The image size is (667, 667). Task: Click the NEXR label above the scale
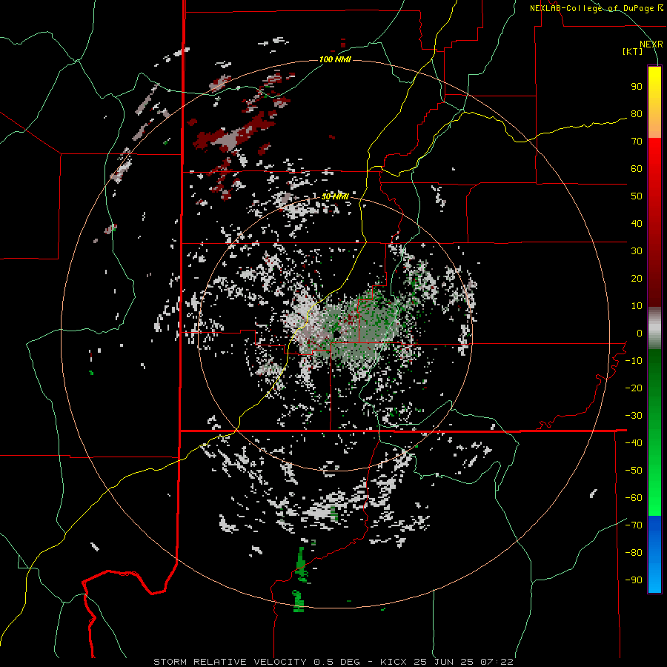[651, 44]
